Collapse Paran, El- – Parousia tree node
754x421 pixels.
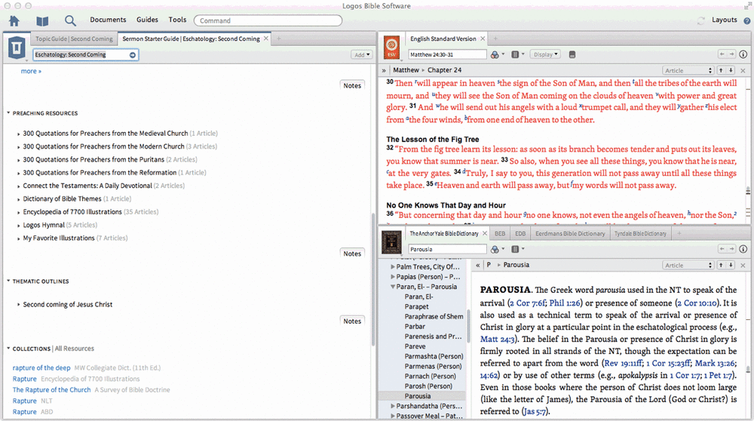point(393,287)
